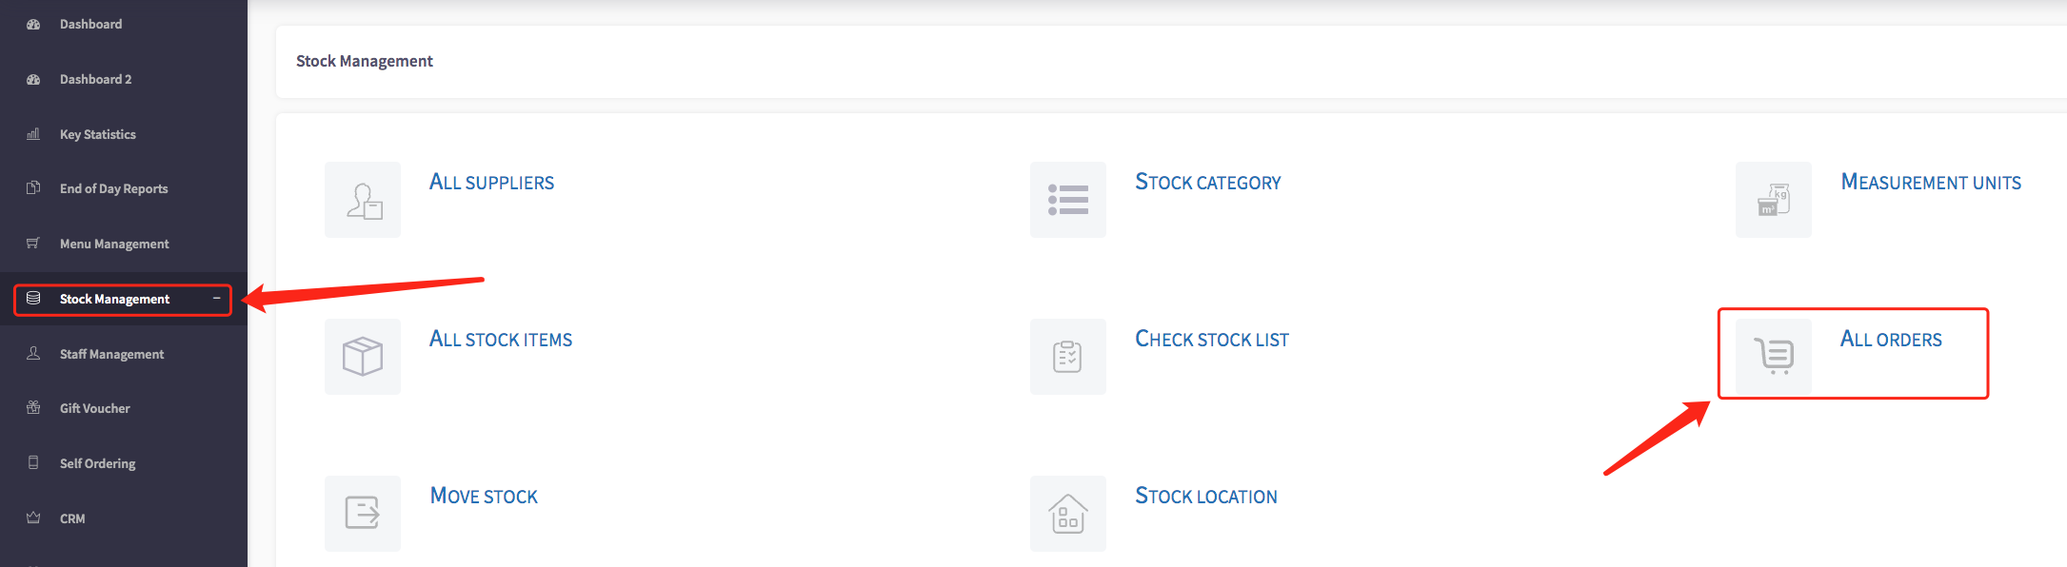Select Menu Management in the sidebar

(x=114, y=244)
